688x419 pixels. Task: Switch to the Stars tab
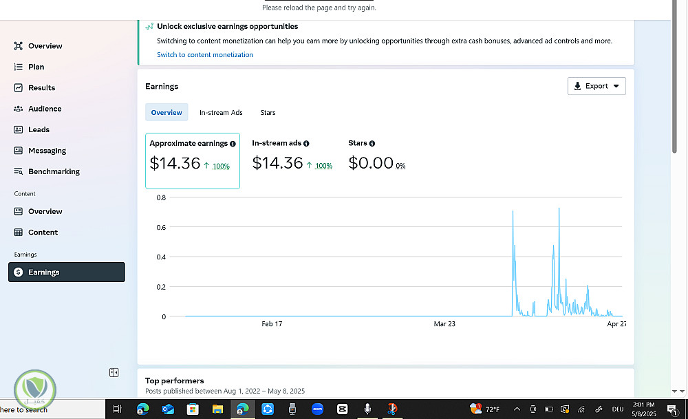[x=268, y=112]
